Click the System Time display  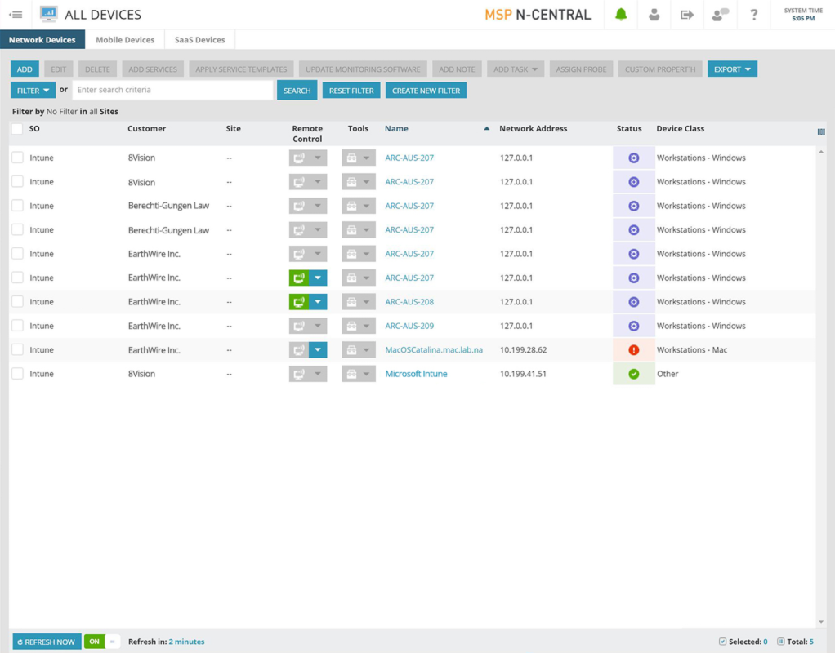[803, 15]
